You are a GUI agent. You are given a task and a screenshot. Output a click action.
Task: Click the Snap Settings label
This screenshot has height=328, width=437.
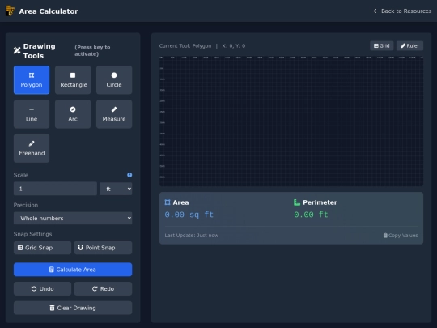pos(32,234)
